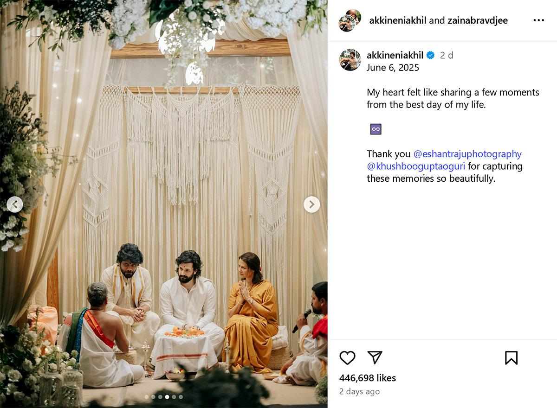This screenshot has height=408, width=557.
Task: Go to previous photo in carousel
Action: [x=15, y=204]
